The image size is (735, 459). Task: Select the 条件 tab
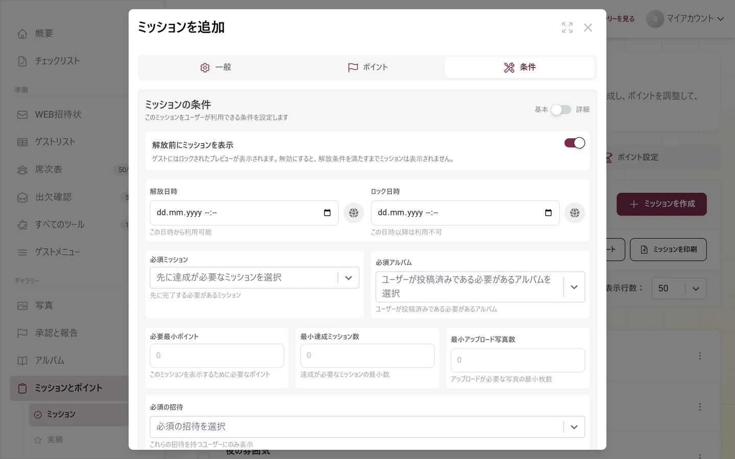pos(520,67)
